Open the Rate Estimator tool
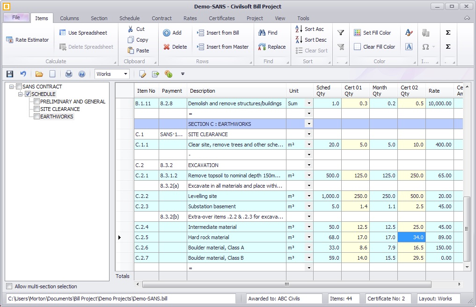The image size is (476, 307). (x=28, y=40)
